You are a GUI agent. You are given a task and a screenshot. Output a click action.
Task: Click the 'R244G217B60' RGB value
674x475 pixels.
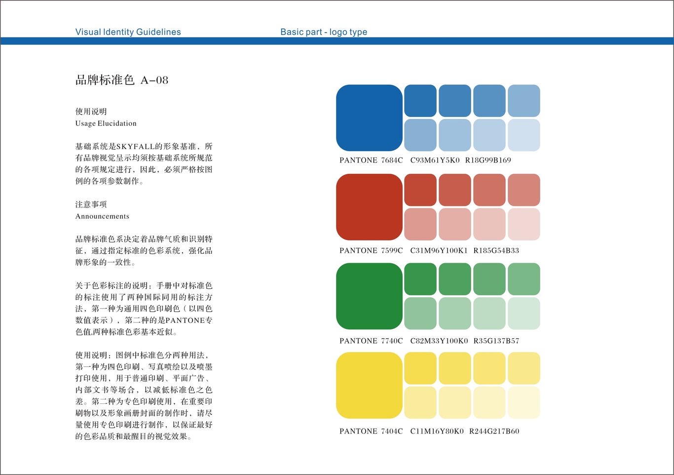coord(494,431)
